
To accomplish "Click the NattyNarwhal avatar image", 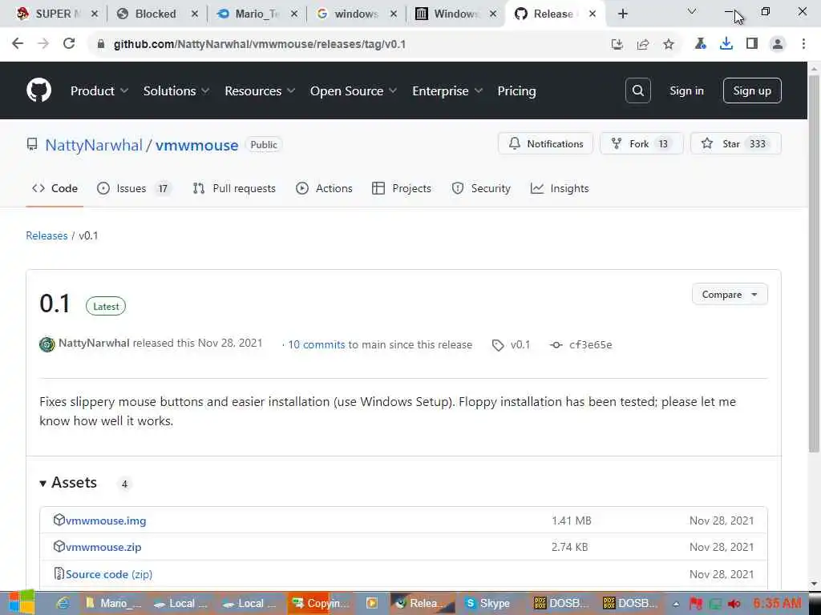I will [47, 344].
